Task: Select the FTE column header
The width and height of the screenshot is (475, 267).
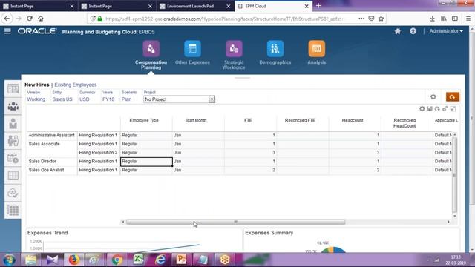Action: (248, 120)
